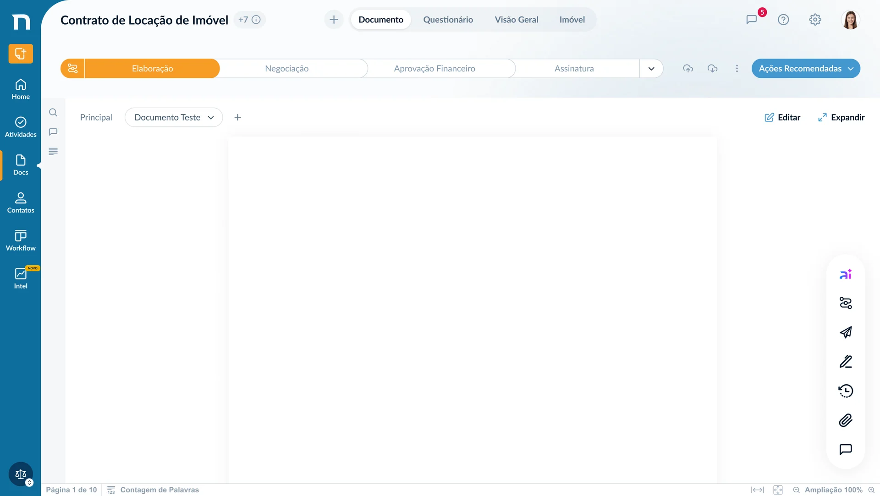880x496 pixels.
Task: Select the Documento tab
Action: pyautogui.click(x=381, y=20)
